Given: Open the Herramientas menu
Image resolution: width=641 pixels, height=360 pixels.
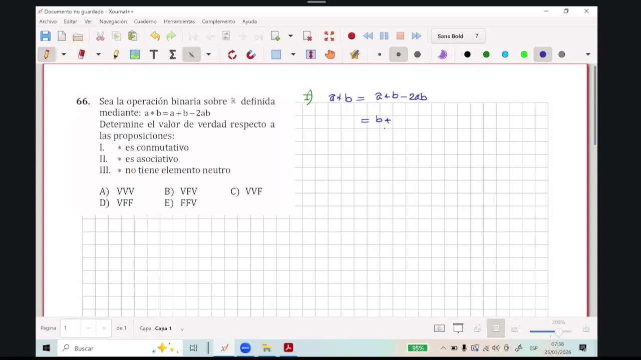Looking at the screenshot, I should (179, 21).
